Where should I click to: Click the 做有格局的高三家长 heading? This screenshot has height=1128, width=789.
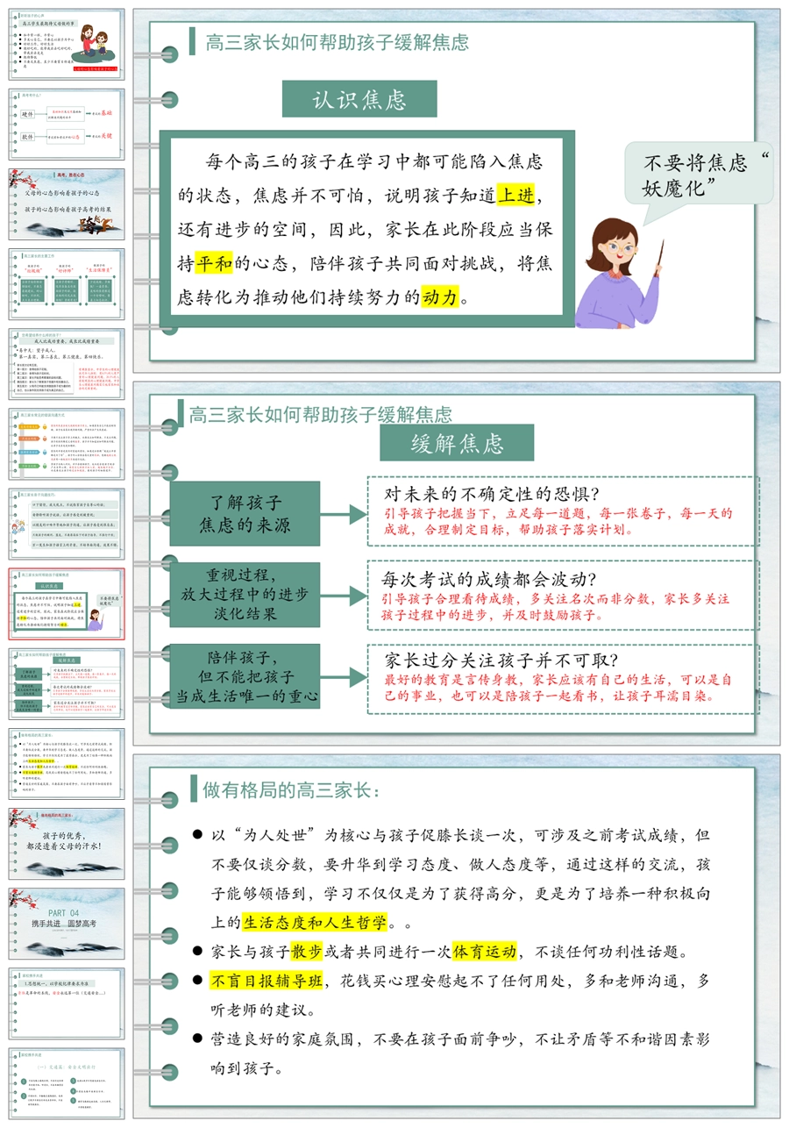tap(292, 790)
